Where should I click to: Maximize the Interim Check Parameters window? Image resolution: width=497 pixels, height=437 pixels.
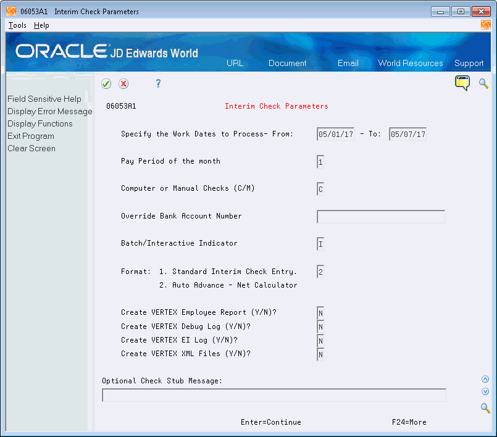tap(461, 12)
